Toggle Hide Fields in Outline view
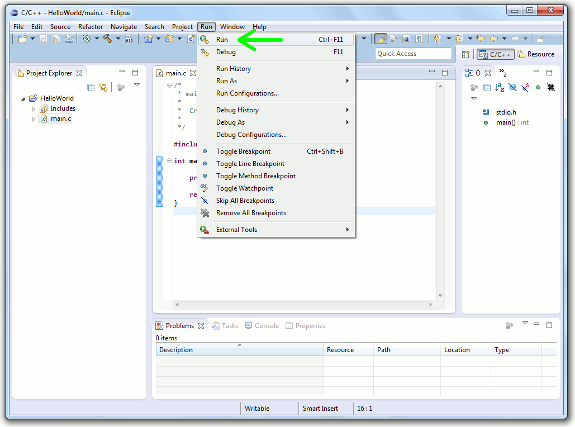 coord(512,87)
